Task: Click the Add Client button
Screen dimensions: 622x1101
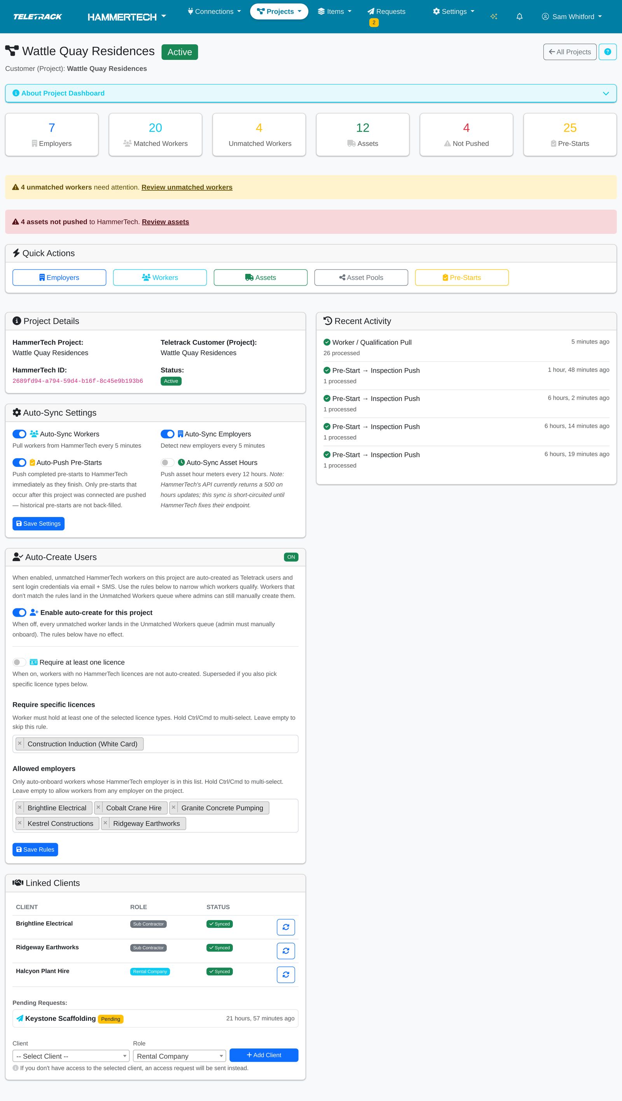Action: (x=264, y=1055)
